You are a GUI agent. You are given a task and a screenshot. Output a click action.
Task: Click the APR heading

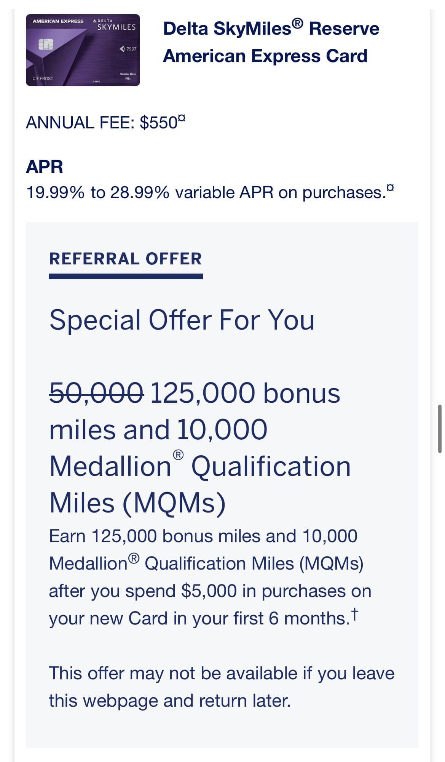(x=45, y=167)
